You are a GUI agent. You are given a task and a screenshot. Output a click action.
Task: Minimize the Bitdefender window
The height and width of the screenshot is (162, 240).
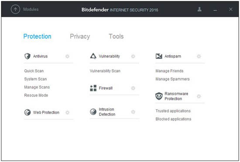215,10
